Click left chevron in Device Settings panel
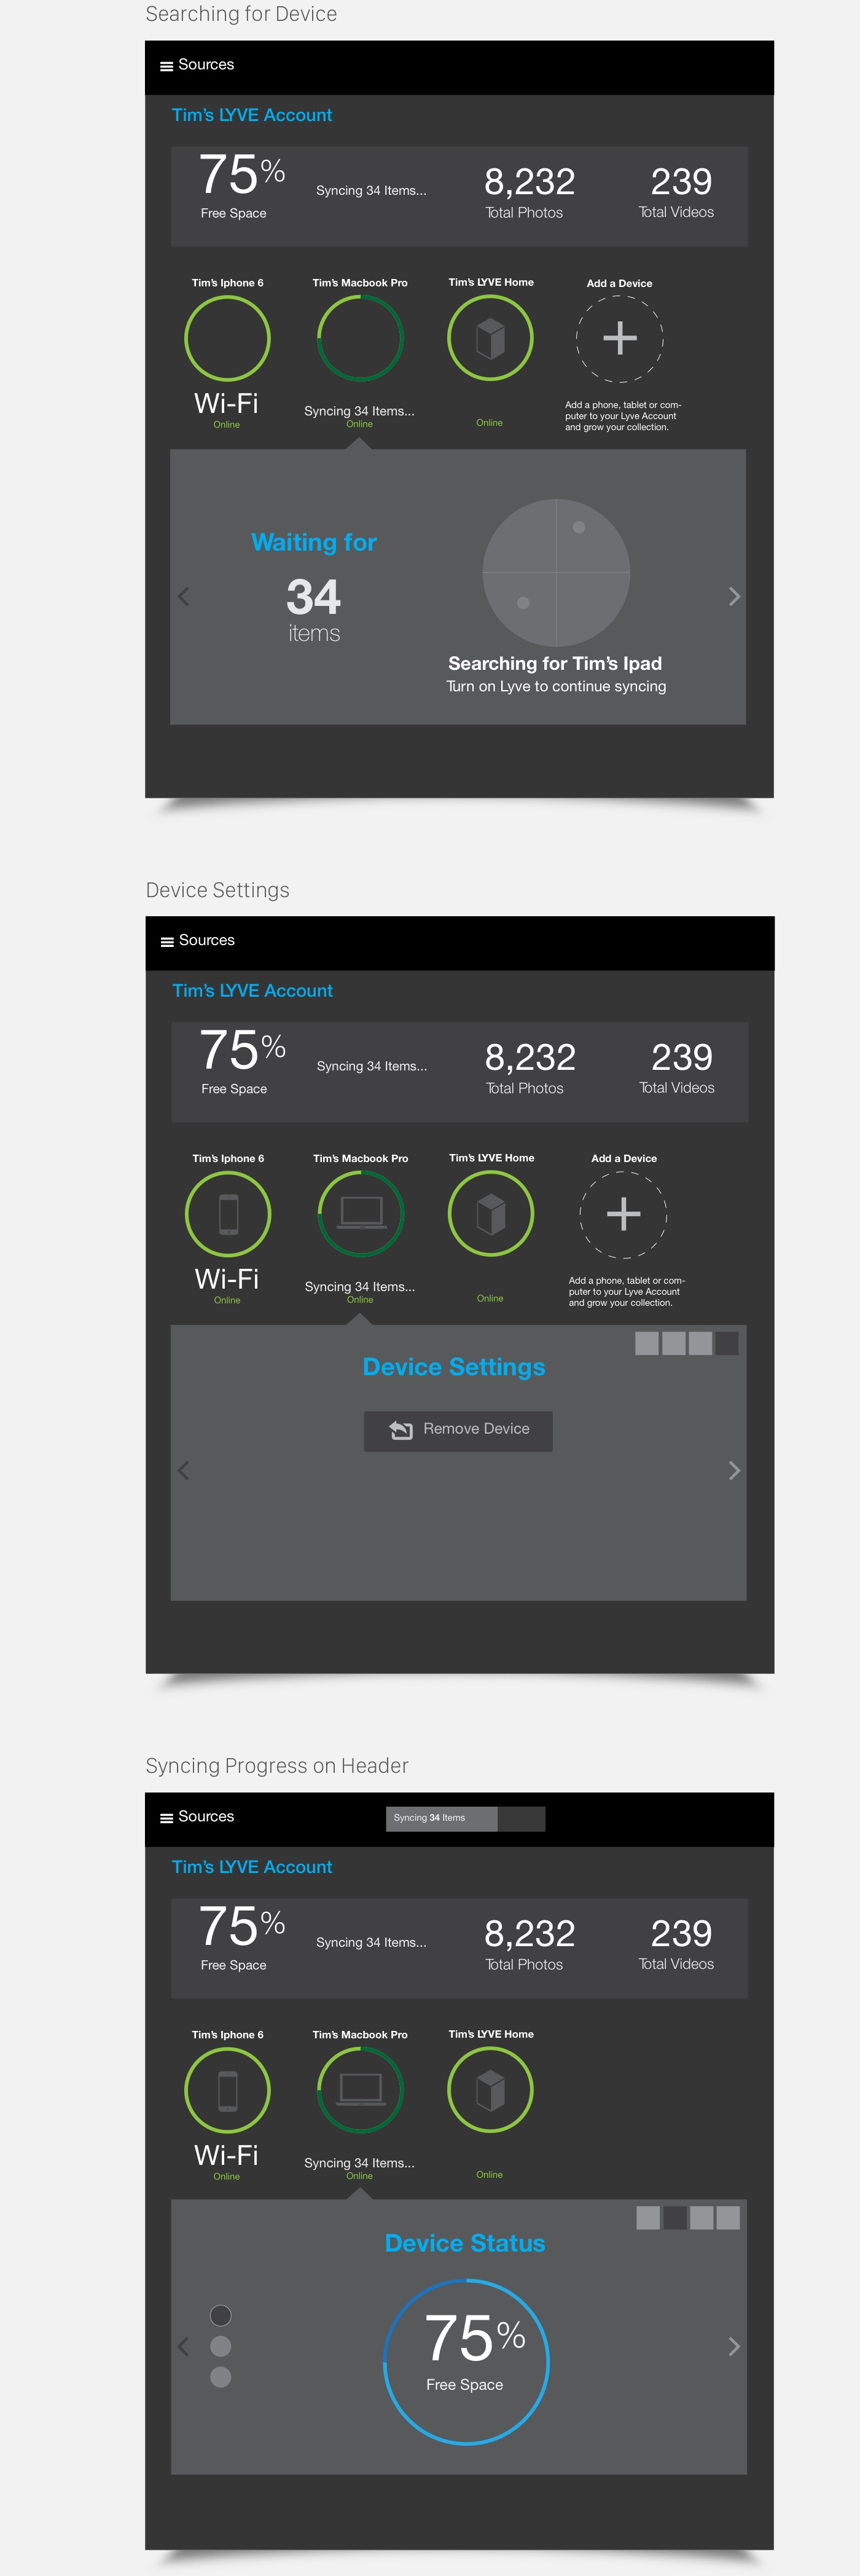The width and height of the screenshot is (860, 2576). click(x=183, y=1470)
